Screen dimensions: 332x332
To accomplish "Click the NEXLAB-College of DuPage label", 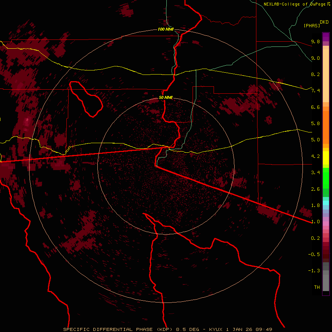I will (294, 4).
